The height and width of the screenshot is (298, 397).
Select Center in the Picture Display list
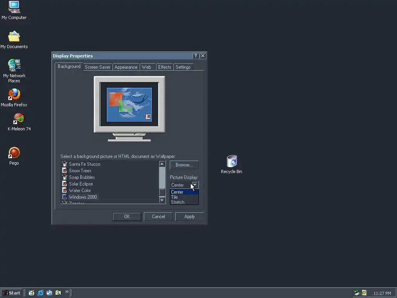tap(184, 192)
